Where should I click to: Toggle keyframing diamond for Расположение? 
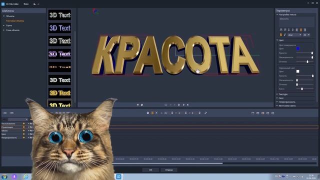(24, 123)
